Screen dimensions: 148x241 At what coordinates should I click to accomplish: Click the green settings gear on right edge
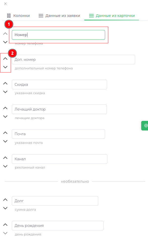145,125
